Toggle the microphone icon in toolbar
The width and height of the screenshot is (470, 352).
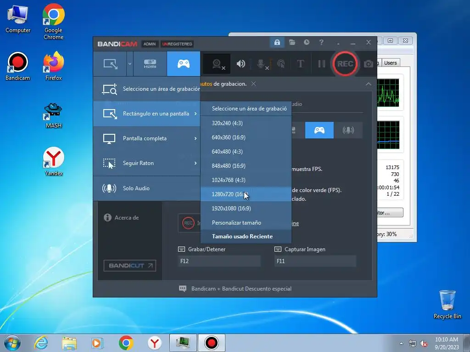[x=261, y=64]
